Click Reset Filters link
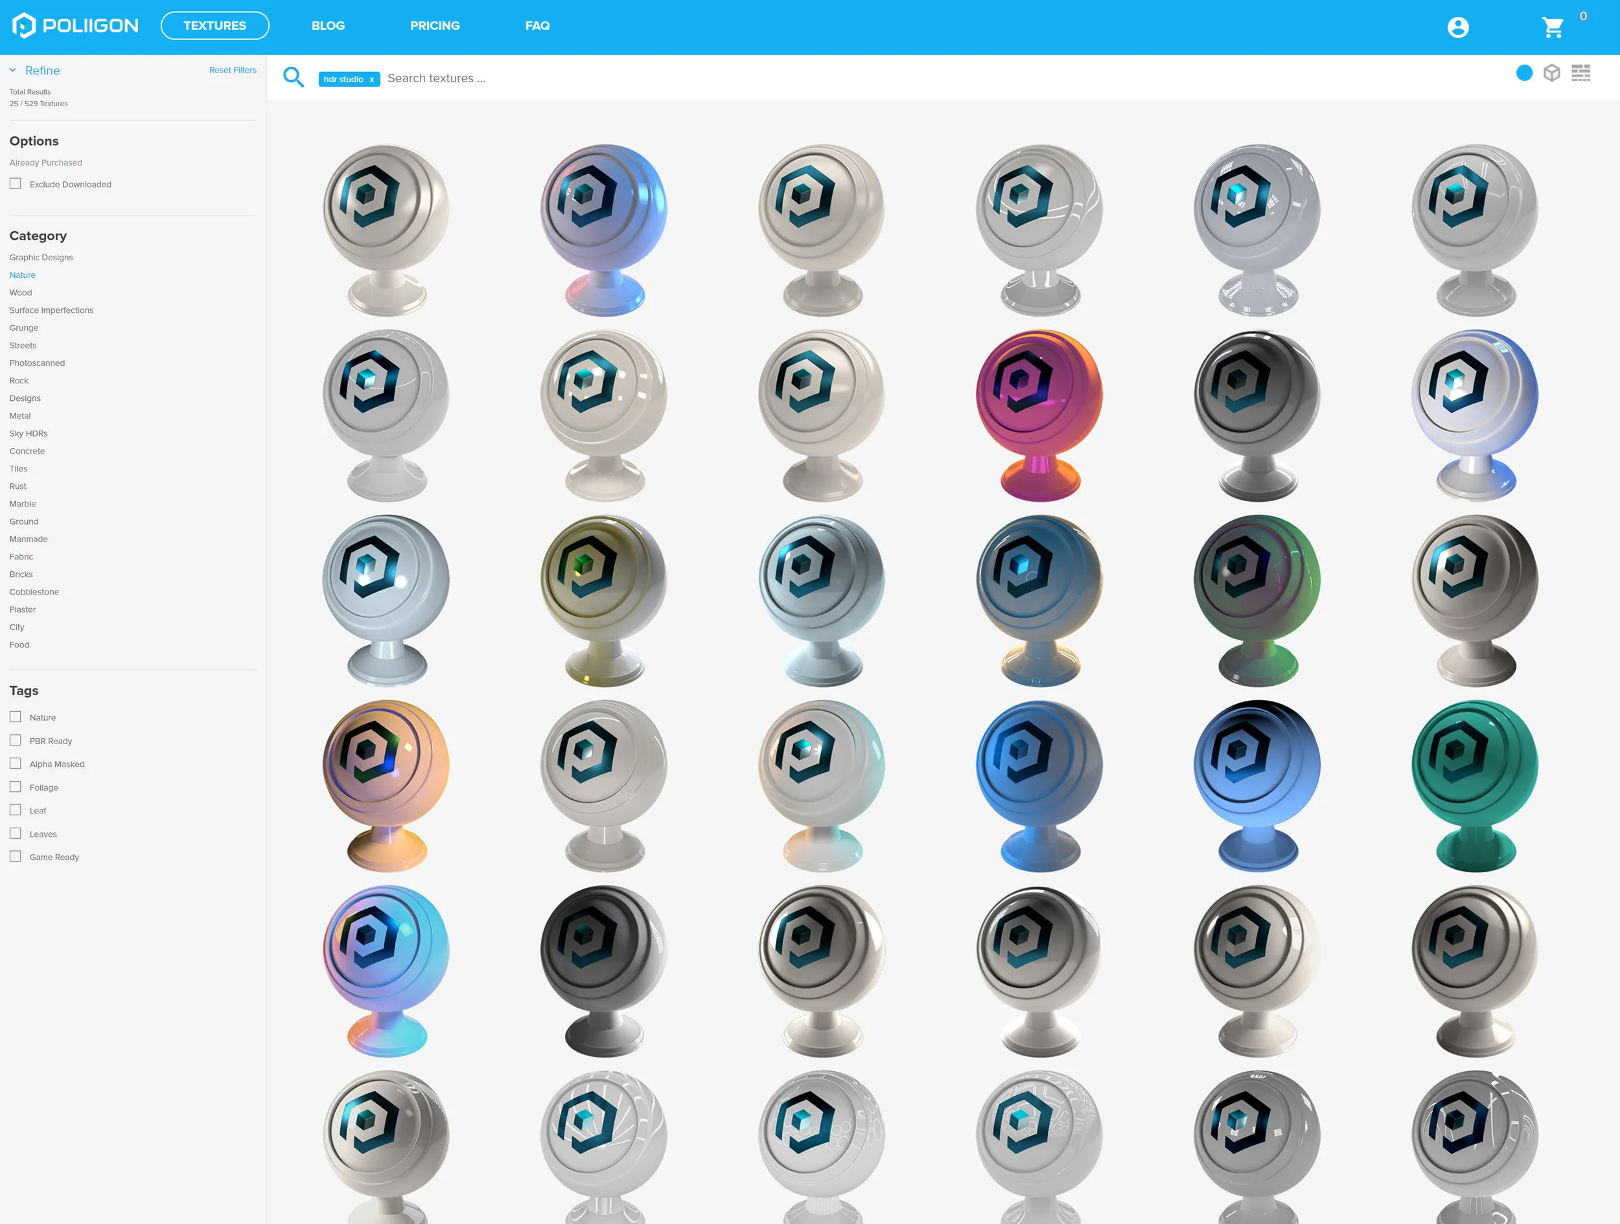The image size is (1620, 1224). pos(233,71)
